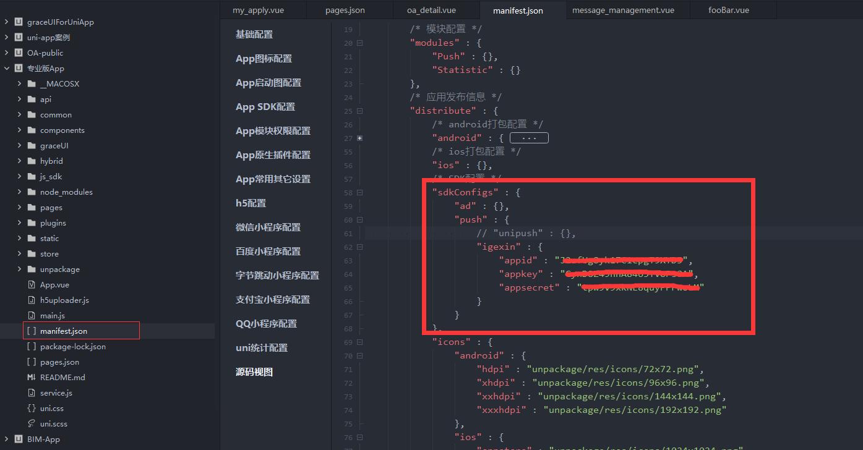Collapse the 专业版App project arrow

click(x=7, y=68)
